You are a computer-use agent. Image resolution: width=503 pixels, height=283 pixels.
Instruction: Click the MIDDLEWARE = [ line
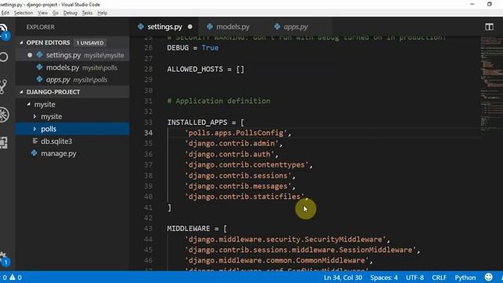tap(197, 228)
